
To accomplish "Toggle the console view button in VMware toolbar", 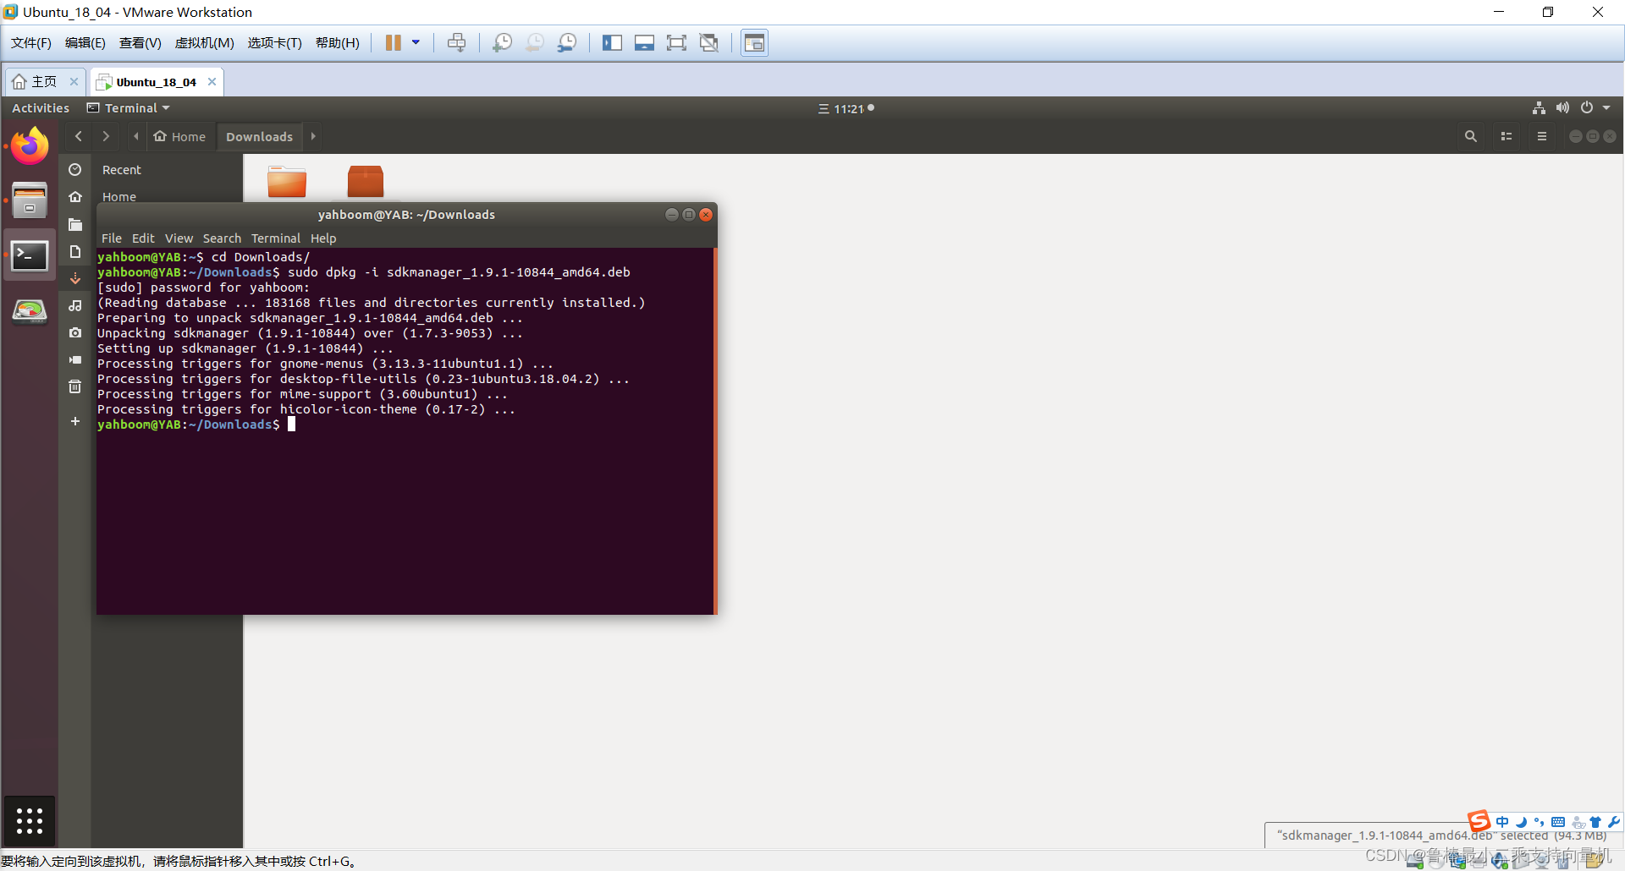I will click(x=754, y=43).
